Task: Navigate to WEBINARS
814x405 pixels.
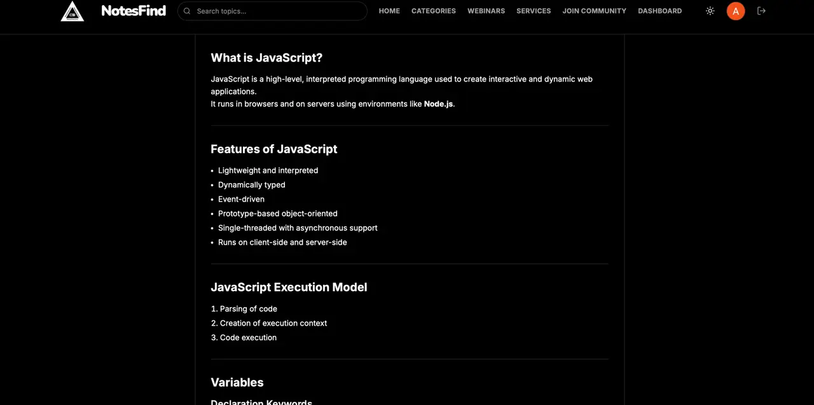Action: click(486, 11)
